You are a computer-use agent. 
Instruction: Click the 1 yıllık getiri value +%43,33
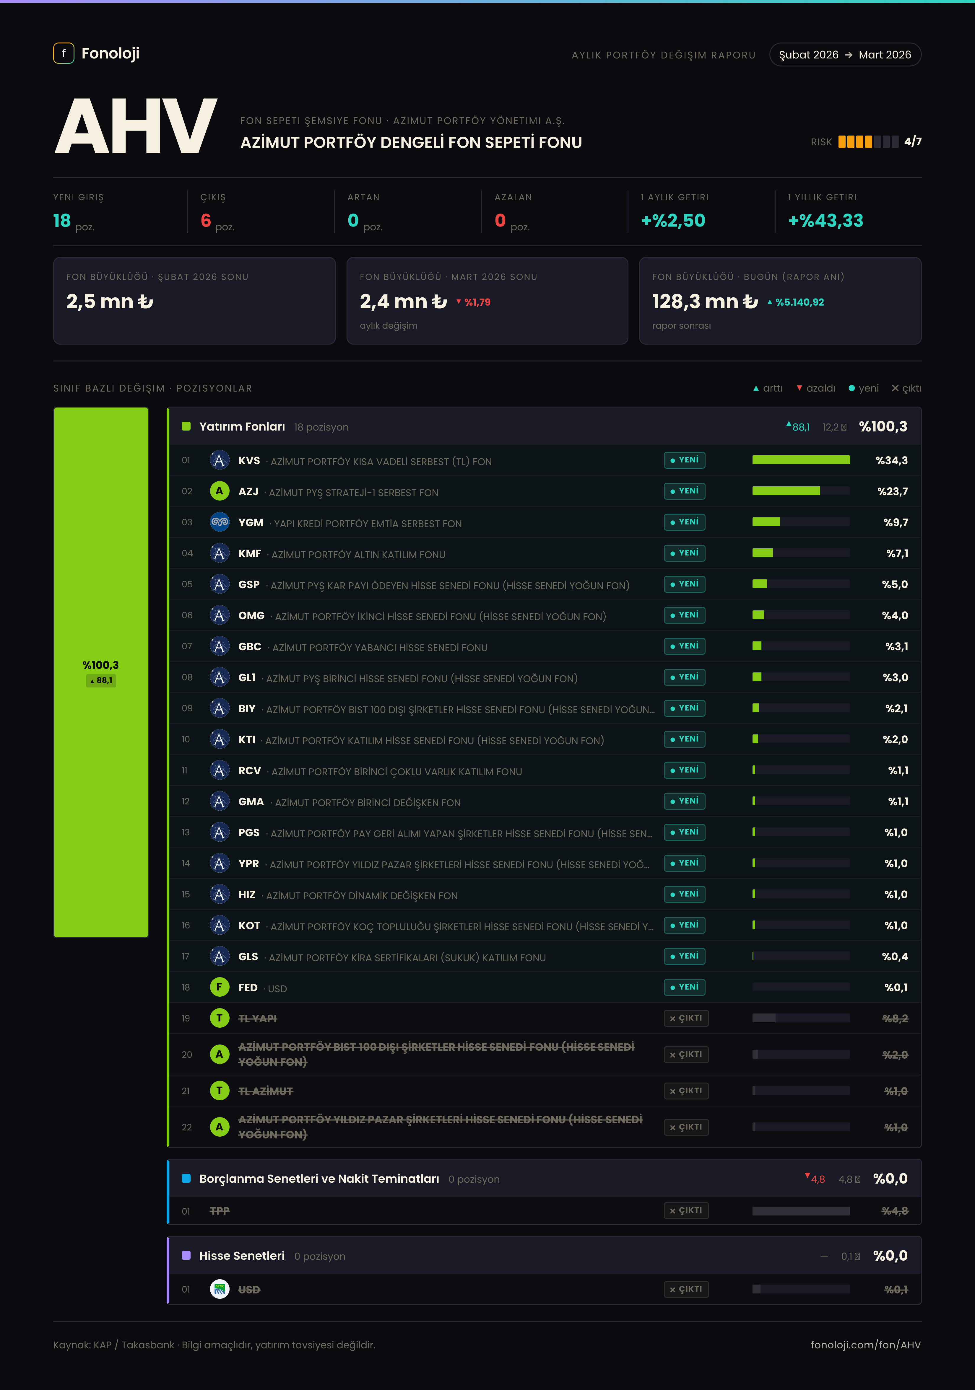[x=825, y=221]
